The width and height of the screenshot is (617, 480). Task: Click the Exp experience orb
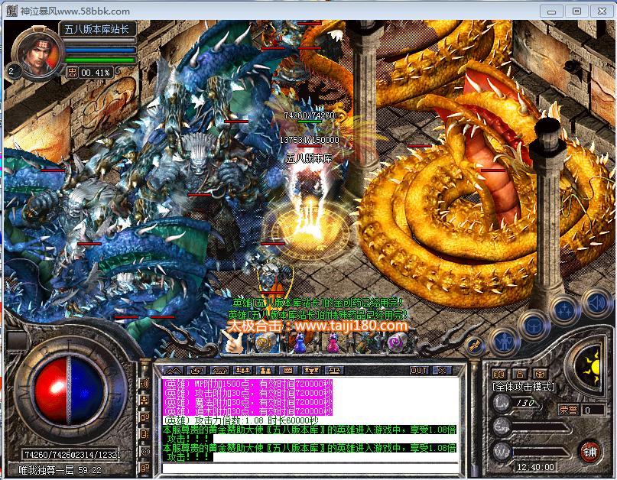502,427
